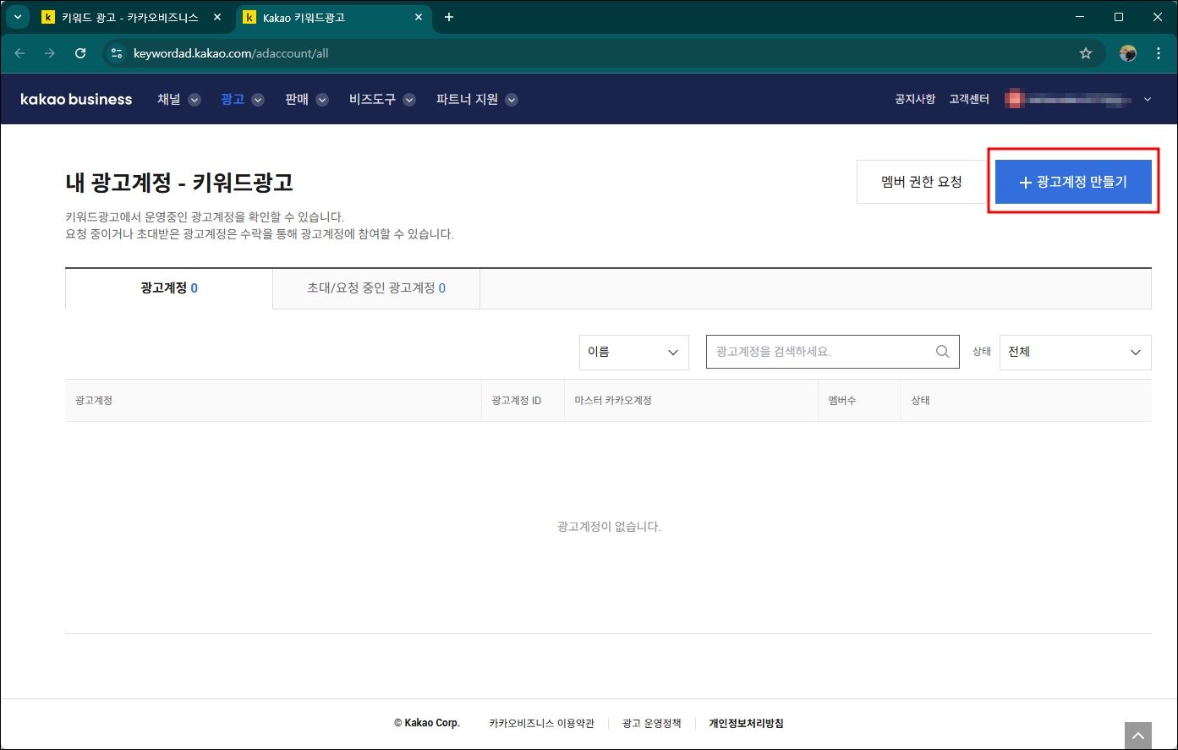Click the site information icon in address bar
The image size is (1178, 750).
117,53
